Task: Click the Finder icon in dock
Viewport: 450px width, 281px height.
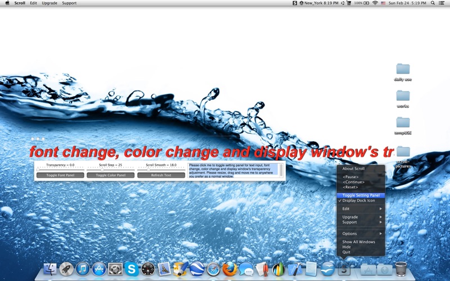Action: coord(50,269)
